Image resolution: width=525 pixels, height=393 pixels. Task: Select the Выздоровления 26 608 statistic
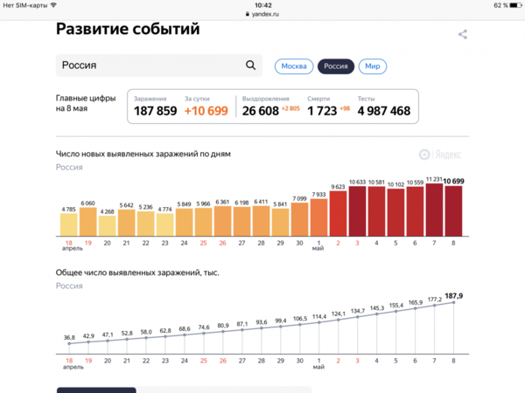pyautogui.click(x=270, y=106)
